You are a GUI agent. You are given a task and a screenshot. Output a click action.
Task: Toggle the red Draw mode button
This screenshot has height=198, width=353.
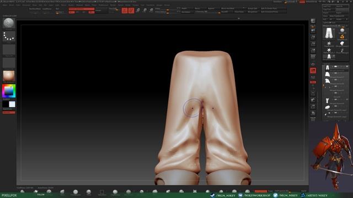tap(131, 10)
